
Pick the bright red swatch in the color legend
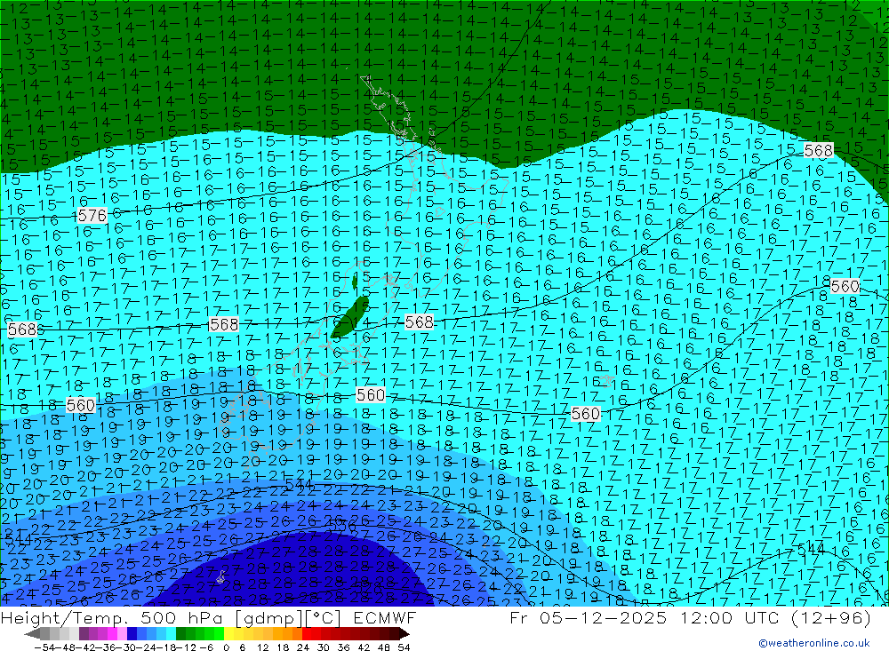pos(312,634)
